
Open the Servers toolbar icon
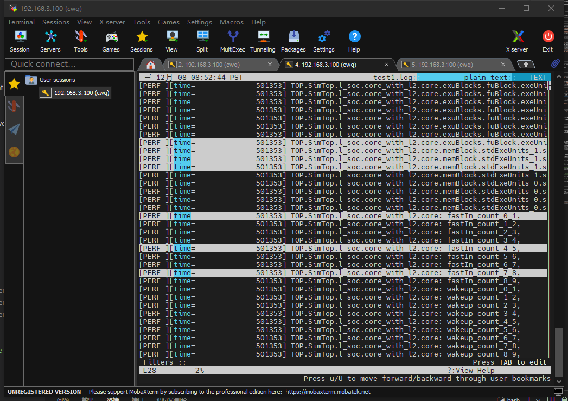(x=50, y=42)
